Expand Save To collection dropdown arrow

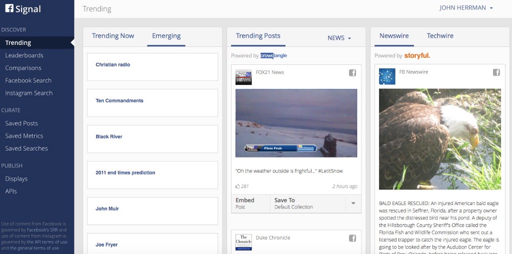tap(353, 203)
